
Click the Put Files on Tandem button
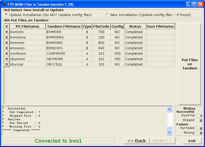click(190, 64)
